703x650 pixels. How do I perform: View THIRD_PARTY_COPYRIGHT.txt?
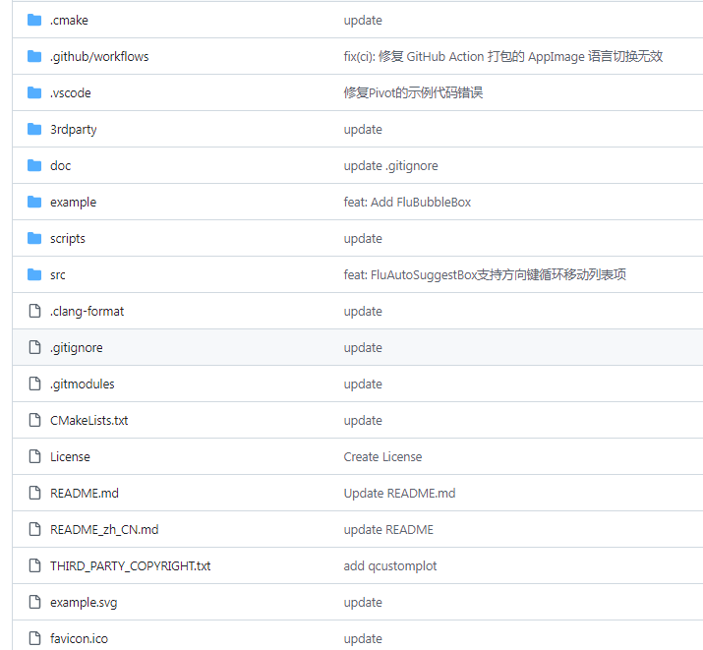tap(130, 566)
